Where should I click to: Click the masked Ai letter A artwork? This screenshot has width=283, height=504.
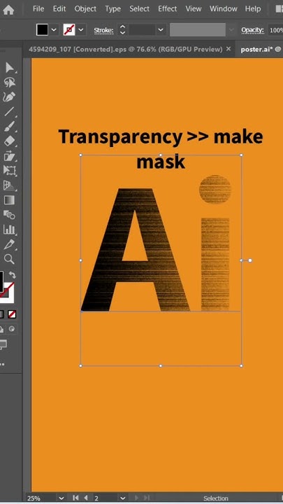click(136, 250)
